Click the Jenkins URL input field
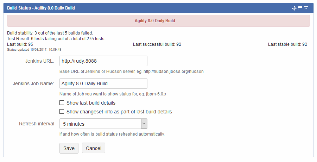 tap(103, 61)
